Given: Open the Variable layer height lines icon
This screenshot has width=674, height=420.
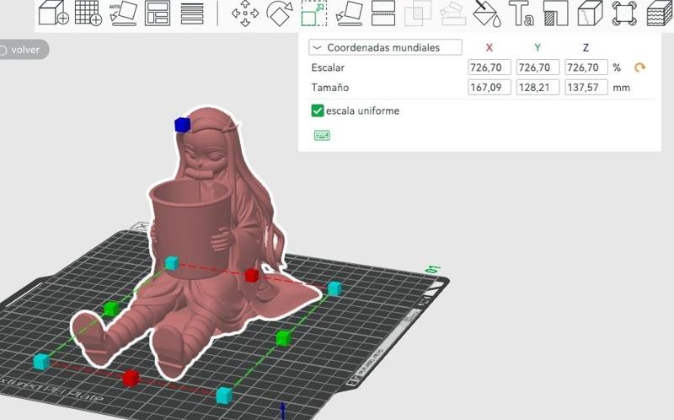Looking at the screenshot, I should click(192, 13).
